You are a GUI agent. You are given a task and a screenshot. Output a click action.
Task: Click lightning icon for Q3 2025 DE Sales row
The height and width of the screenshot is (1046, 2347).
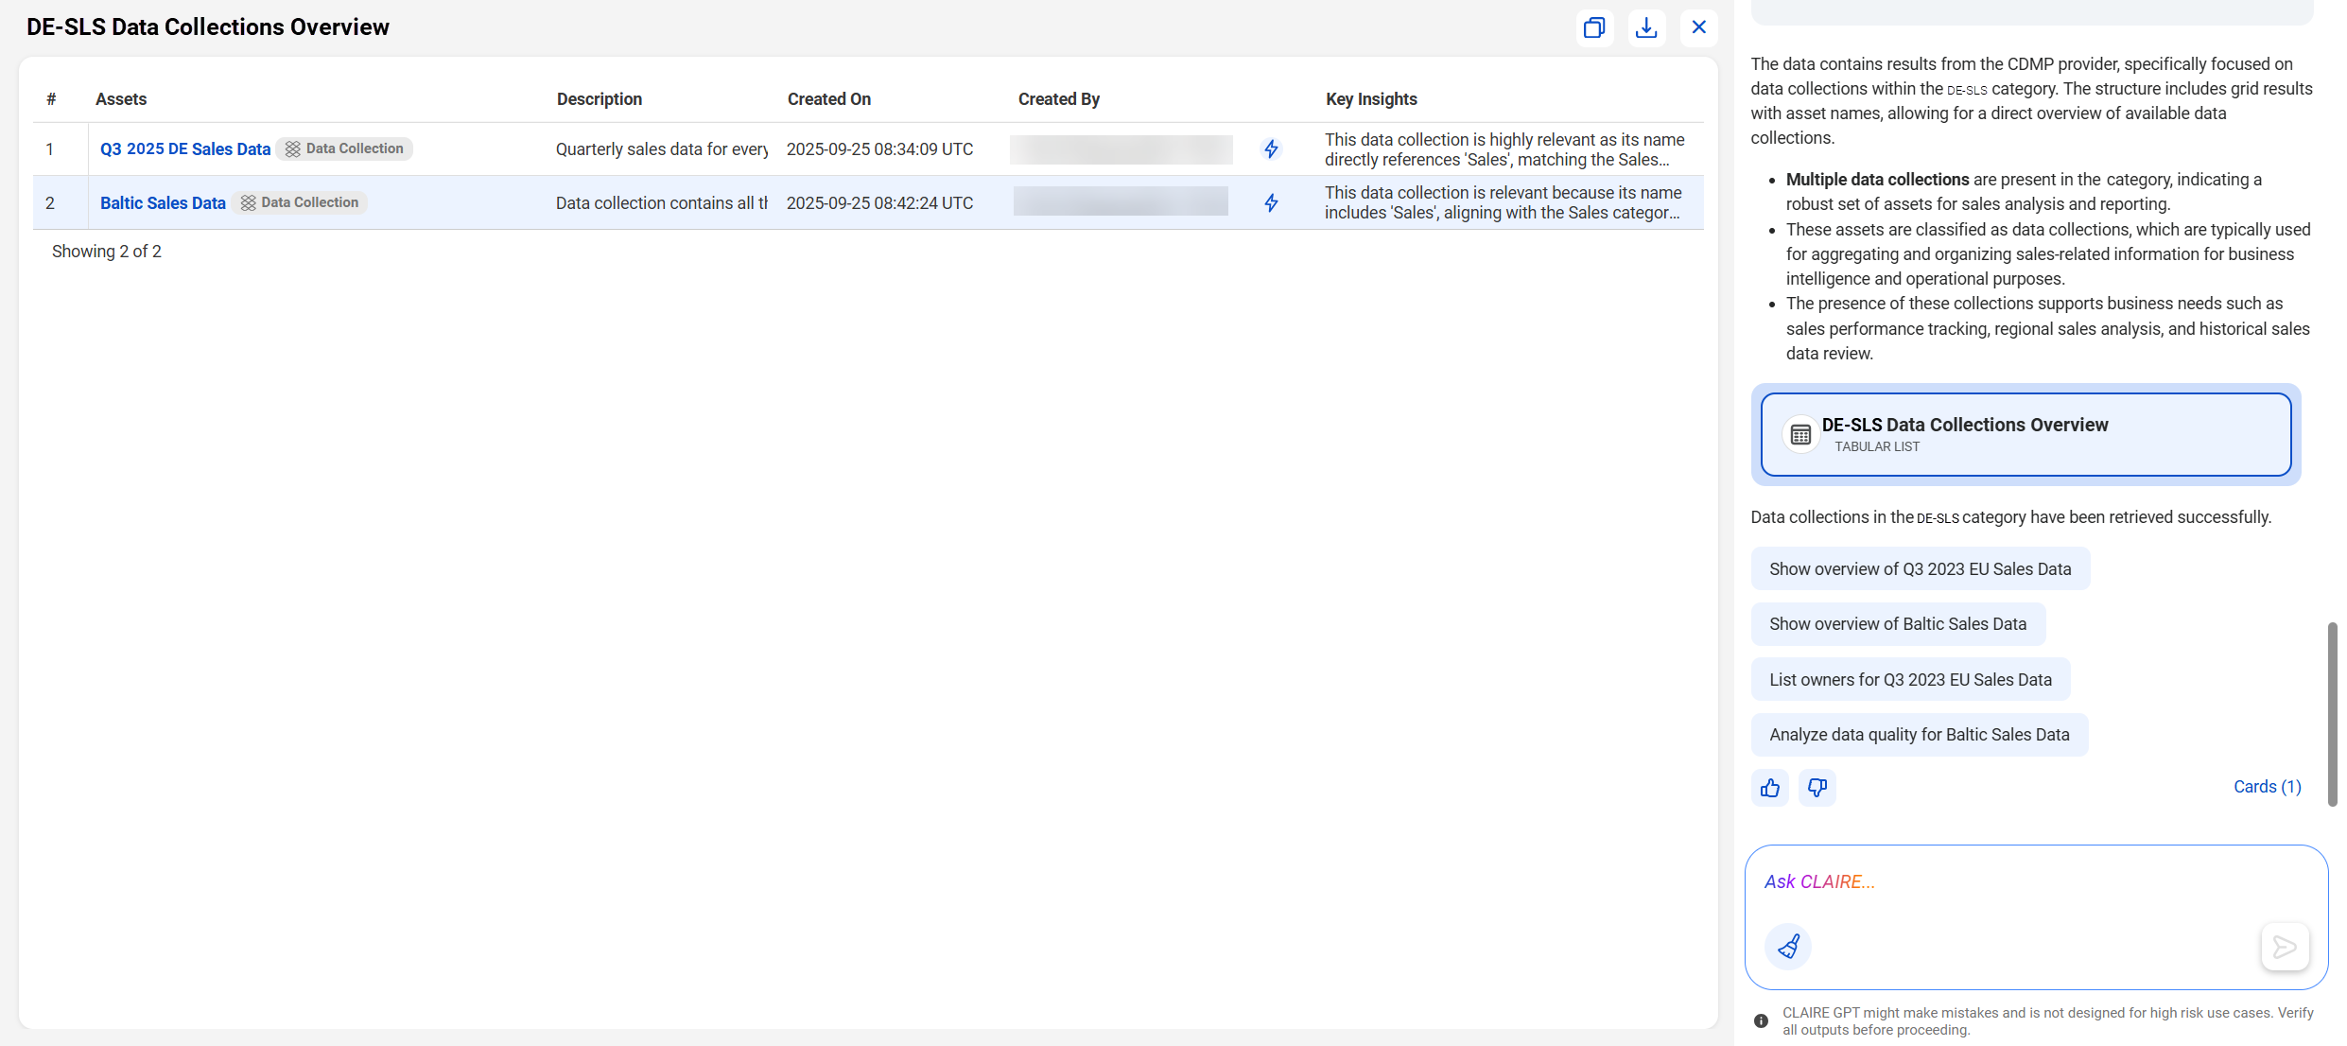pos(1271,149)
